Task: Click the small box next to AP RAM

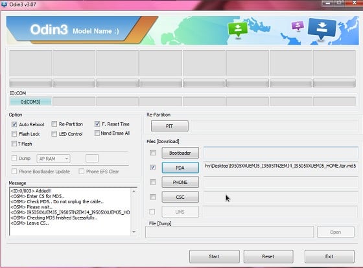Action: point(92,159)
